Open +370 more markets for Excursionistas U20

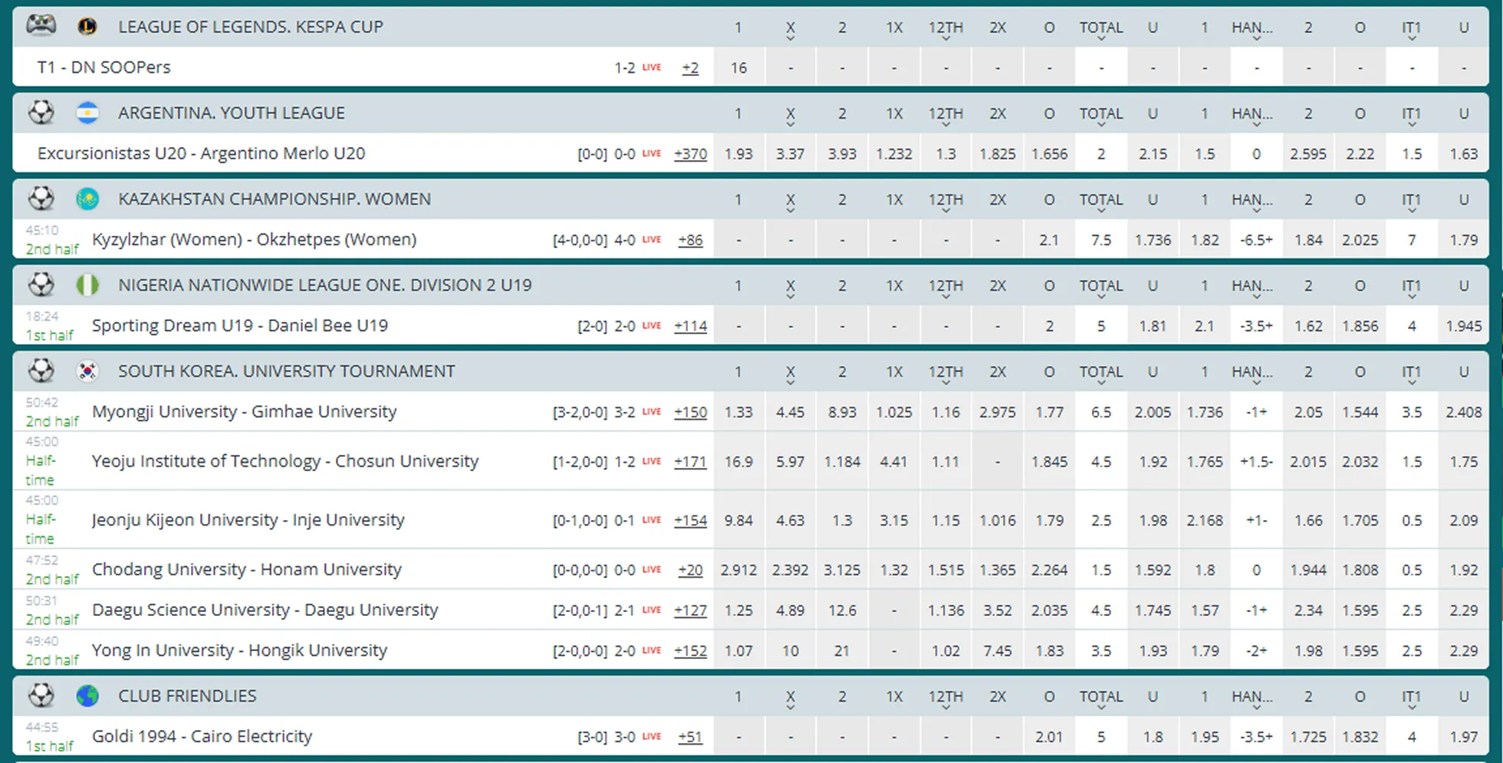pos(690,154)
